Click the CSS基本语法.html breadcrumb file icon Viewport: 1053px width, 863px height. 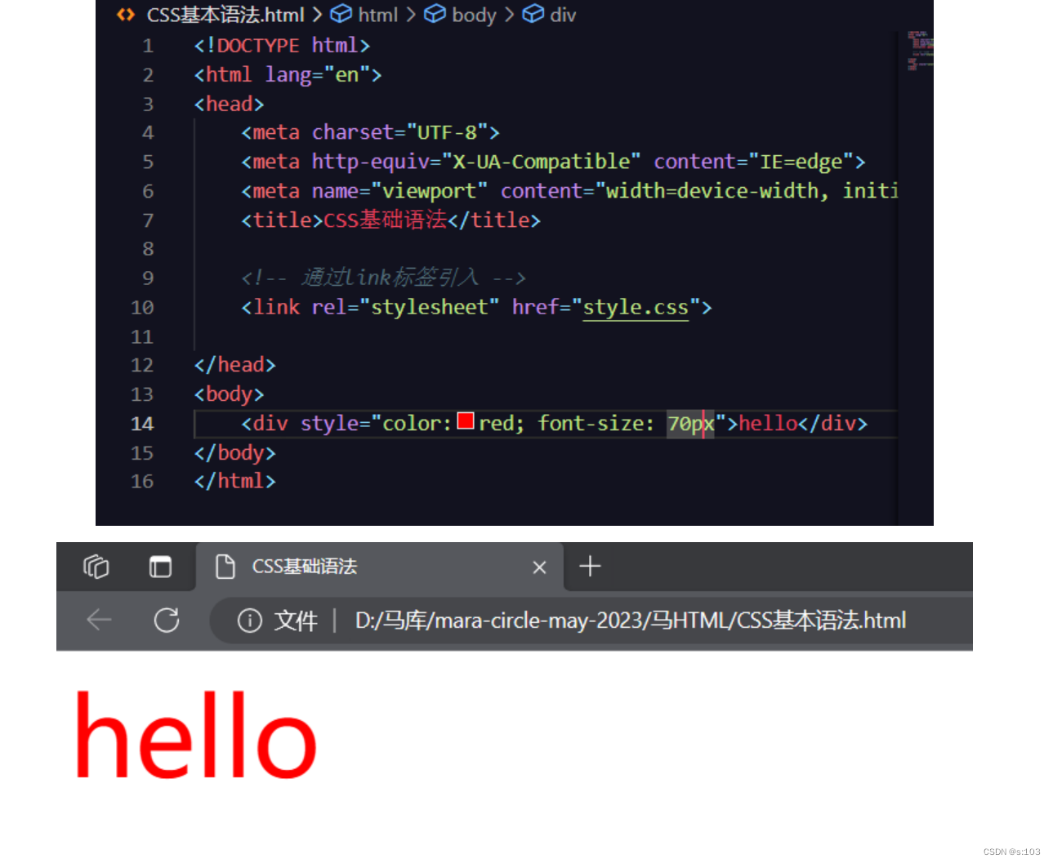[x=125, y=15]
